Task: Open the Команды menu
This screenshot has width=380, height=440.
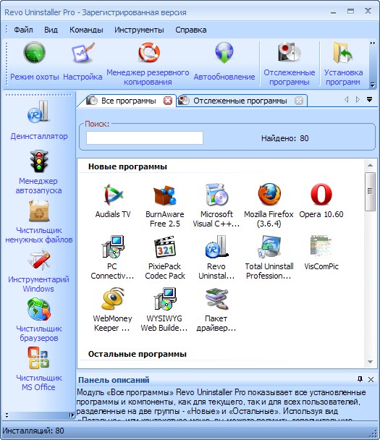Action: coord(86,30)
